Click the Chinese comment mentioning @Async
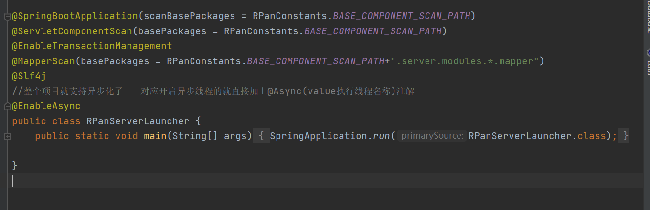The image size is (650, 210). tap(213, 91)
